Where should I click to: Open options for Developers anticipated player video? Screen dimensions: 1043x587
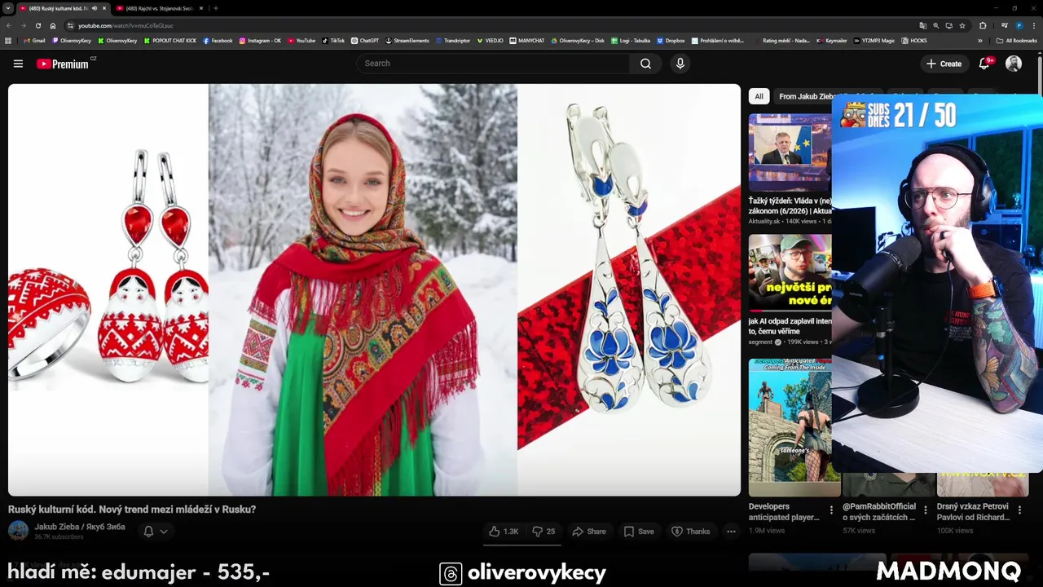point(831,510)
